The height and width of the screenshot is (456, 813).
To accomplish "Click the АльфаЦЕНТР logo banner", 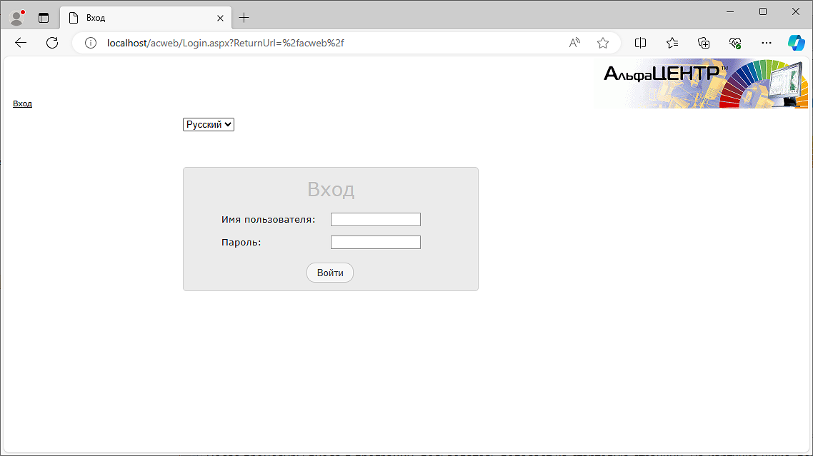I will [x=701, y=83].
